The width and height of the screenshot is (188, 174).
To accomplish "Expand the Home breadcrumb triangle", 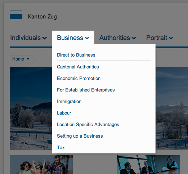I will tap(28, 59).
